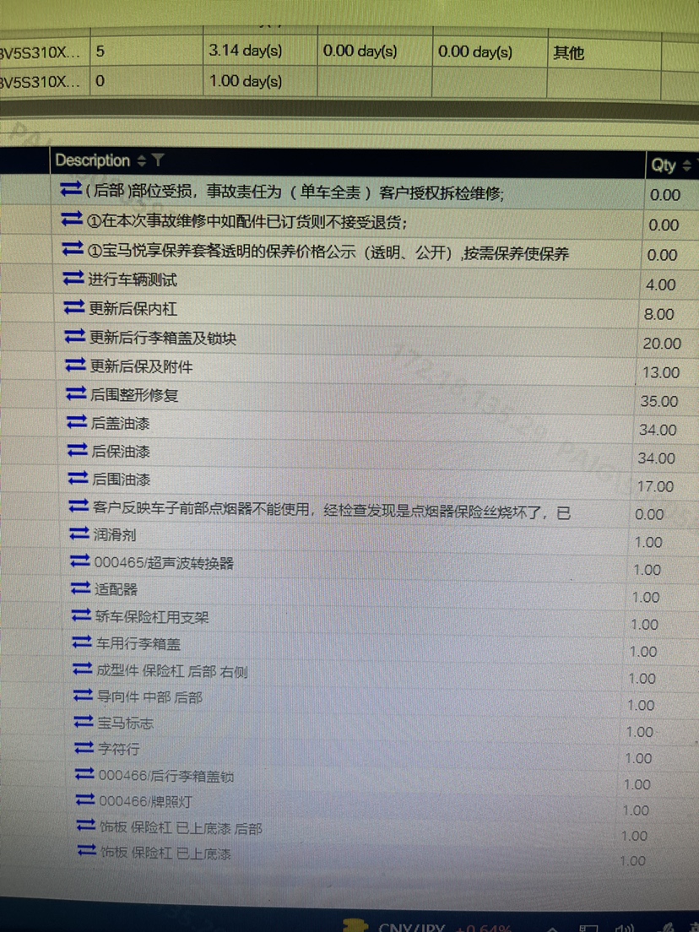Click Qty value 13.00
The width and height of the screenshot is (699, 932).
[660, 372]
